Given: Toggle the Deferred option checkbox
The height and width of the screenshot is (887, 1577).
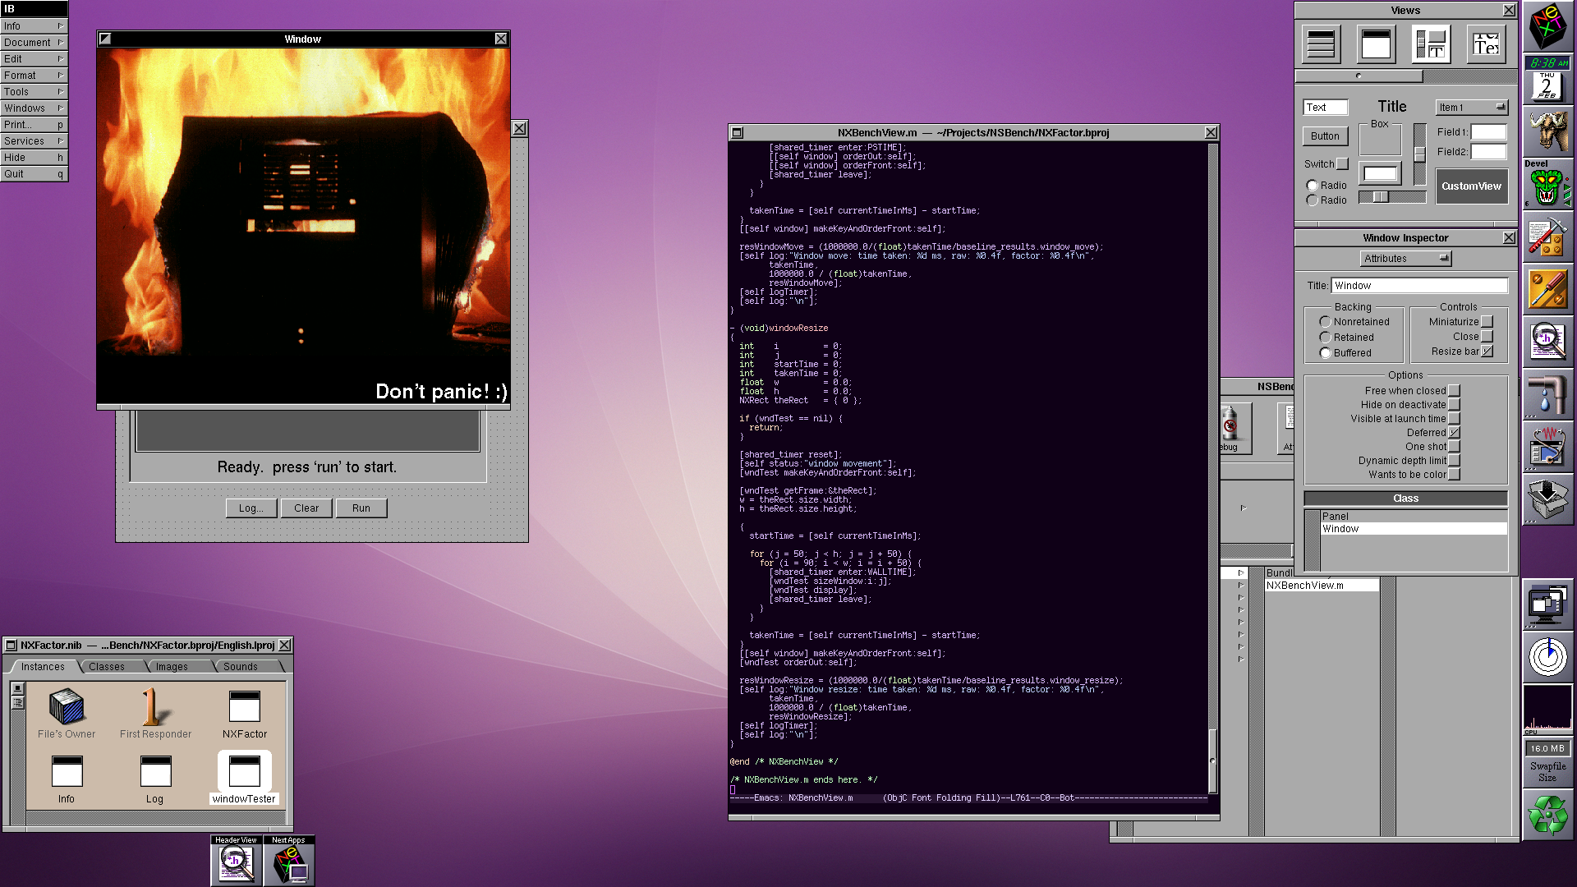Looking at the screenshot, I should [x=1454, y=433].
